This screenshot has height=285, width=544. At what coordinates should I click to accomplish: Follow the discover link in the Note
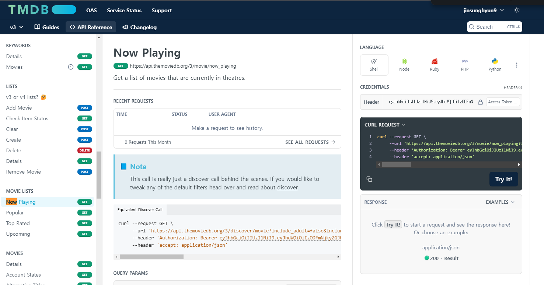coord(287,187)
